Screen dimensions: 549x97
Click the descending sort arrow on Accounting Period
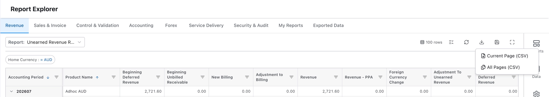click(48, 77)
